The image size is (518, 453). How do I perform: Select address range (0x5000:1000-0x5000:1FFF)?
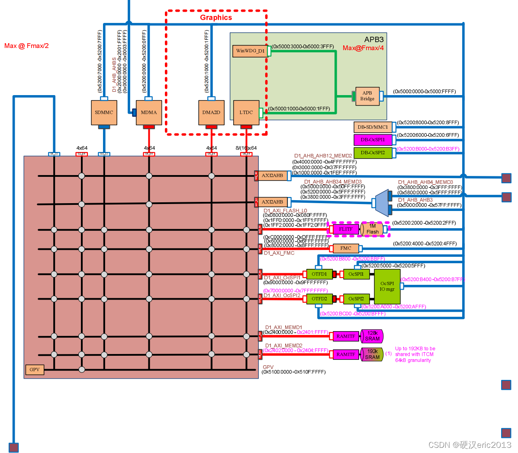[299, 108]
